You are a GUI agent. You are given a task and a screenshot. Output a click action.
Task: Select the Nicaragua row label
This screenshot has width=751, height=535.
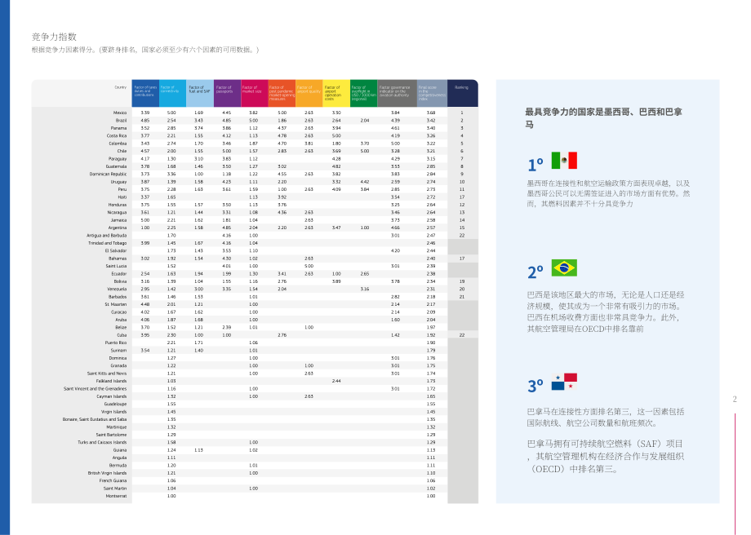click(x=118, y=213)
